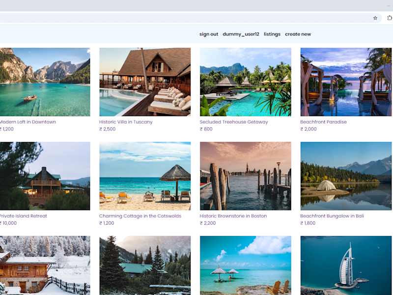Image resolution: width=393 pixels, height=295 pixels.
Task: Click the Private Island Retreat title
Action: [23, 216]
